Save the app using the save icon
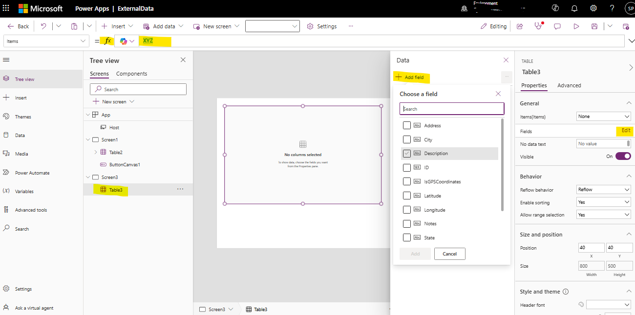 coord(593,26)
